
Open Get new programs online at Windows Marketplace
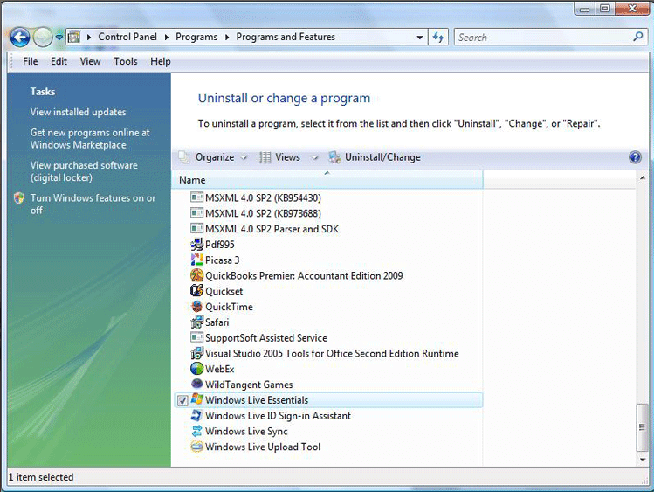pos(90,139)
